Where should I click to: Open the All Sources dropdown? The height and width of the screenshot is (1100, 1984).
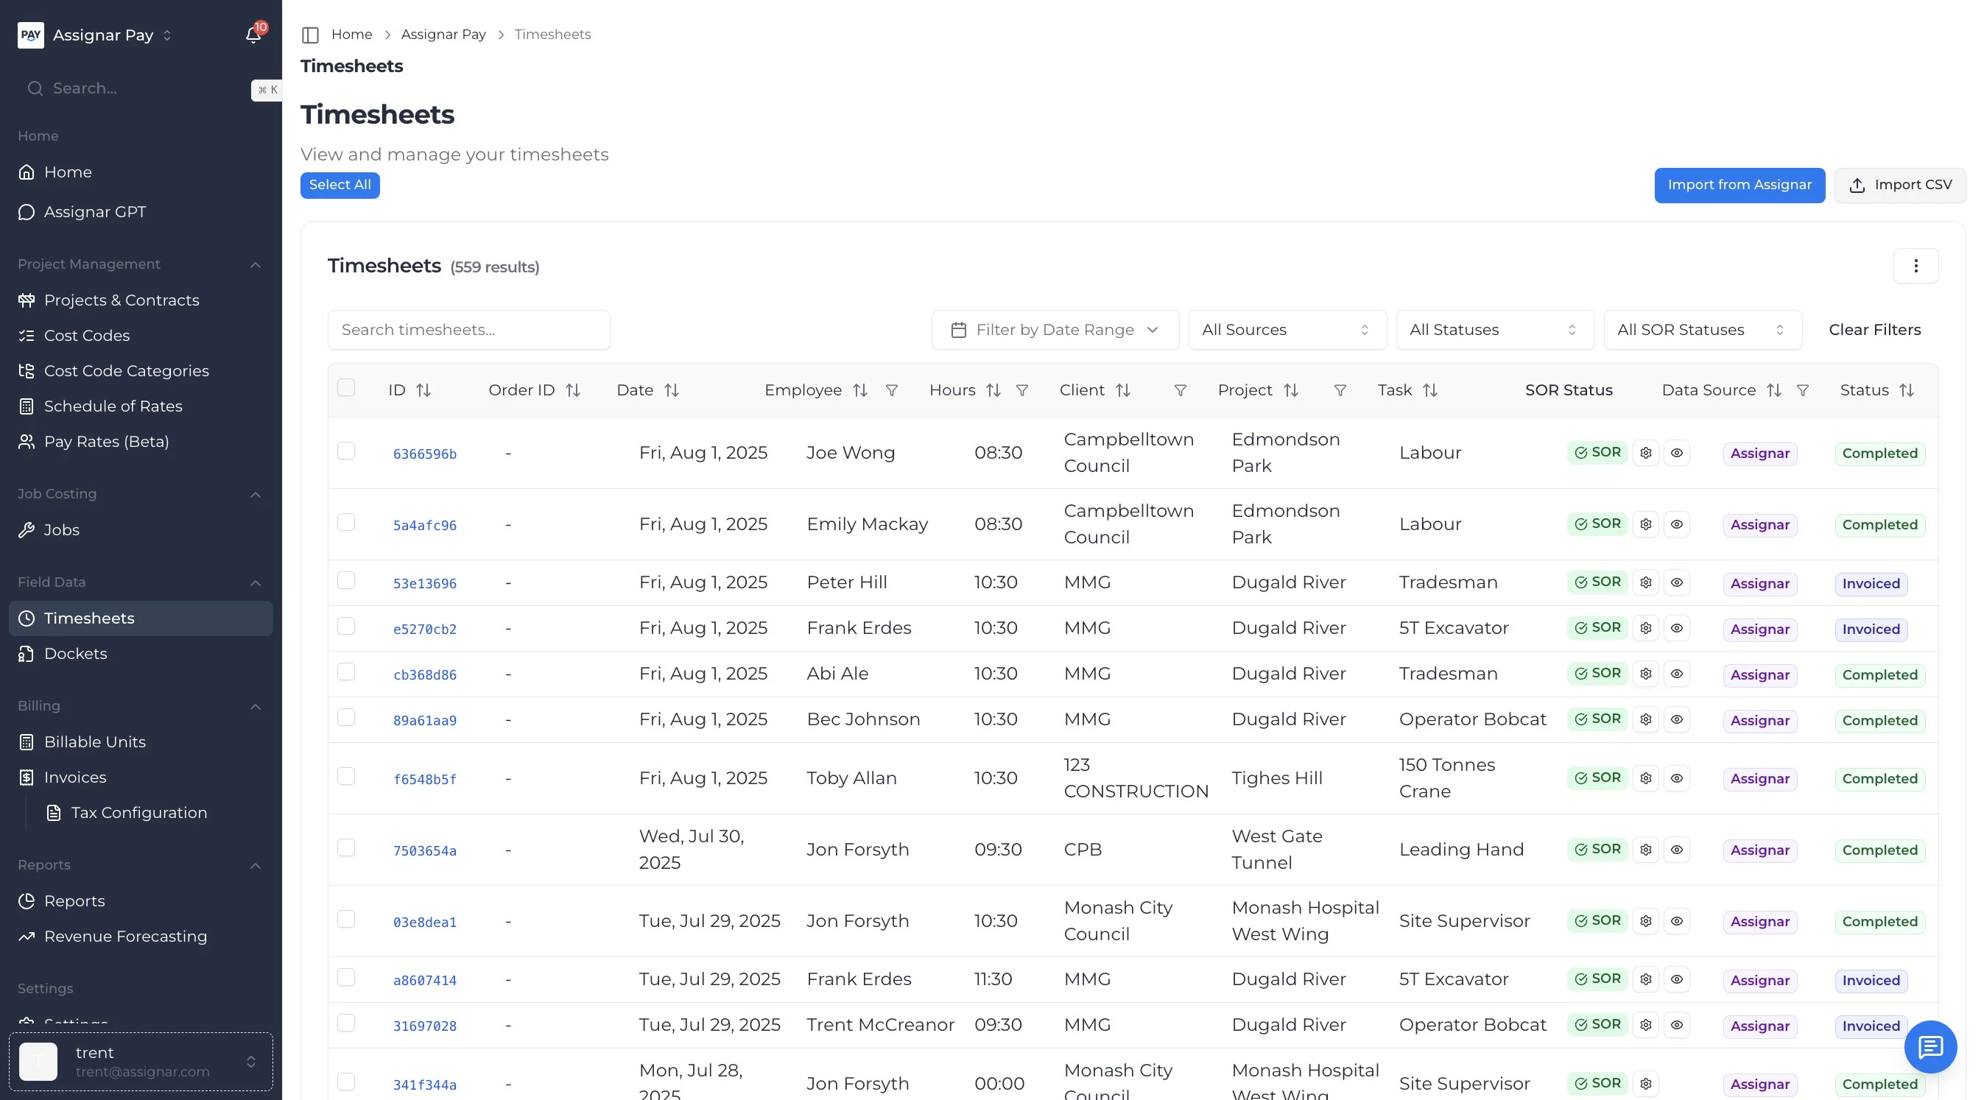pyautogui.click(x=1287, y=331)
